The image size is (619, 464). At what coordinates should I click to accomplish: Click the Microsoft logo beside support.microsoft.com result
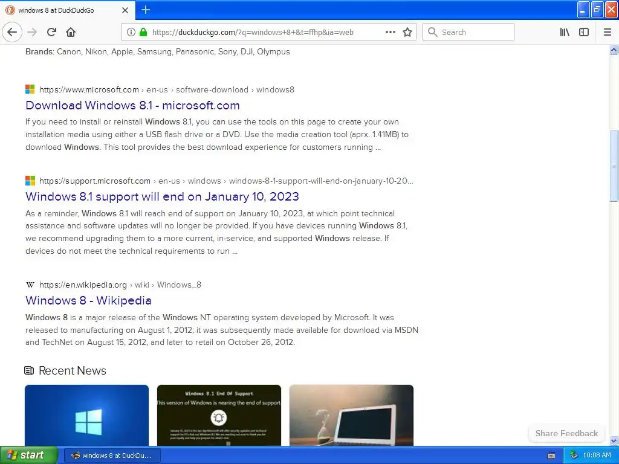(x=30, y=181)
